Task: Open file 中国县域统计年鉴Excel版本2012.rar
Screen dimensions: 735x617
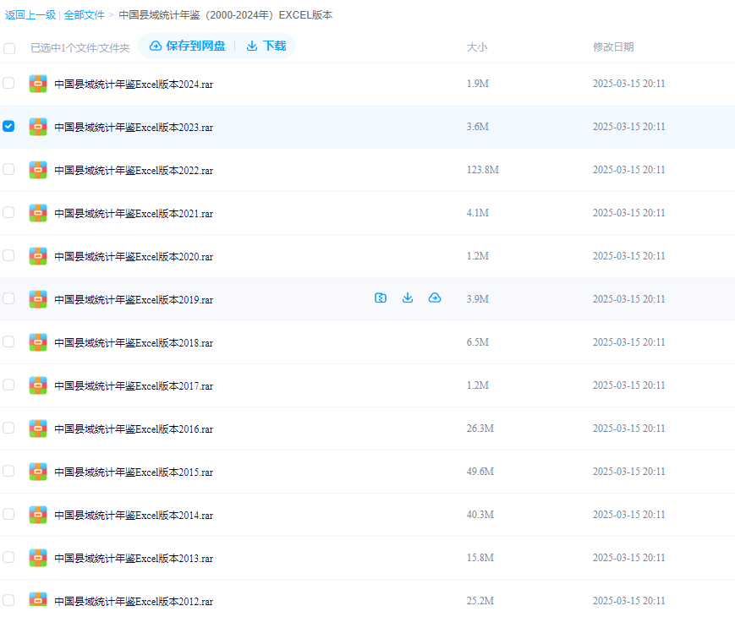Action: 134,602
